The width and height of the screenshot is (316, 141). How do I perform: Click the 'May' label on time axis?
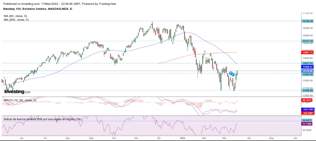(x=271, y=138)
